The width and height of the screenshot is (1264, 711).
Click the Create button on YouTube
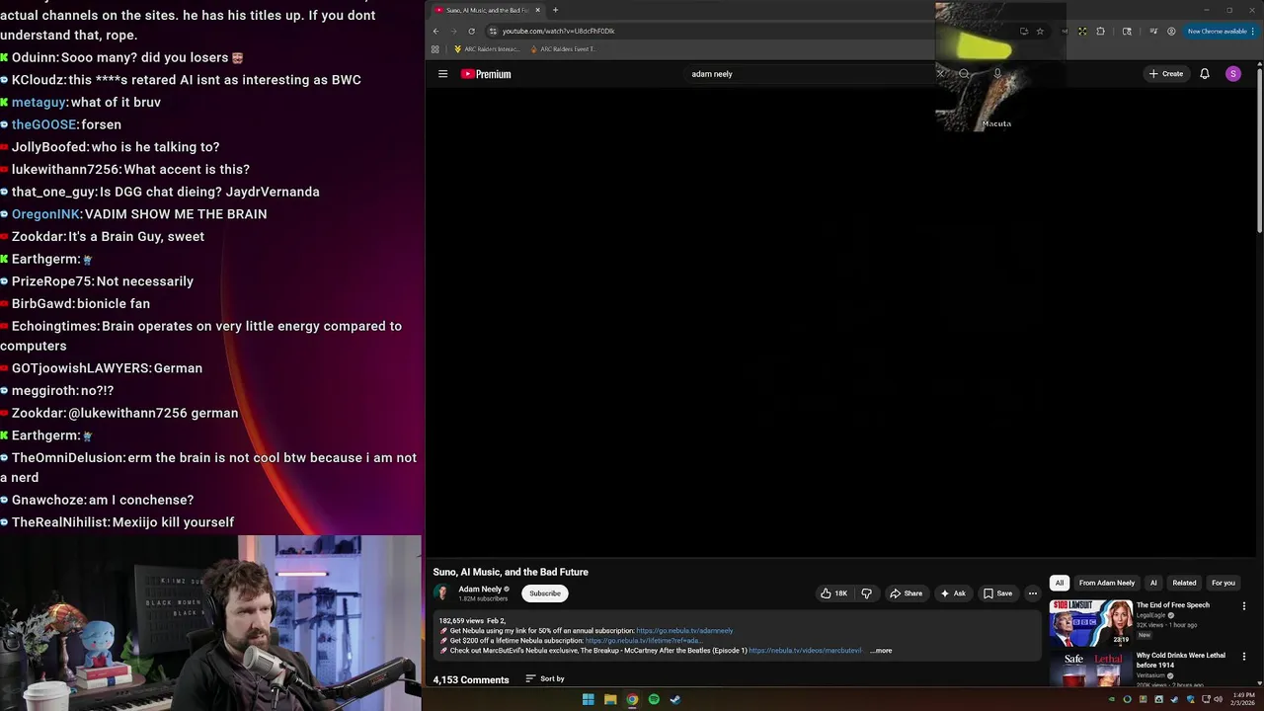pyautogui.click(x=1166, y=74)
